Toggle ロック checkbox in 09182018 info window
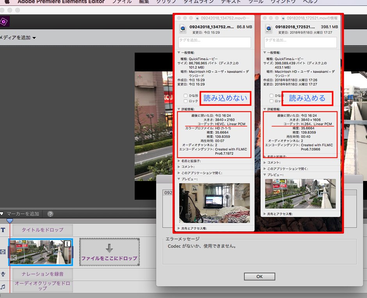 (x=271, y=101)
